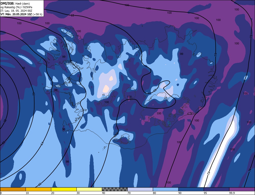Screen dimensions: 255x195
Task: Click the '40' legend tick label
Action: coord(104,193)
